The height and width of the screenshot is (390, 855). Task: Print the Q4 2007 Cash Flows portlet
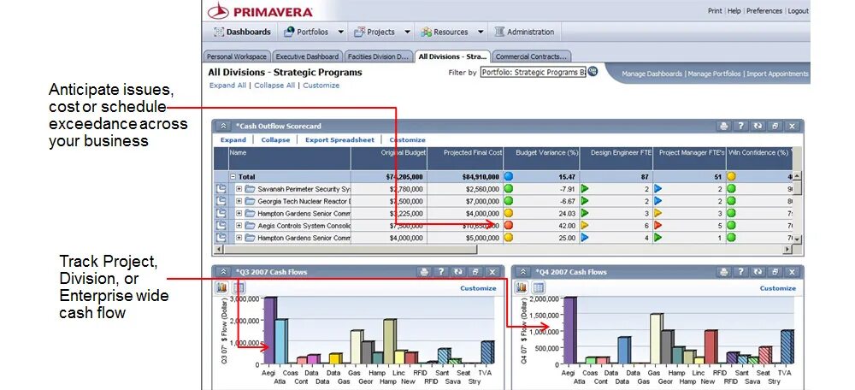723,272
